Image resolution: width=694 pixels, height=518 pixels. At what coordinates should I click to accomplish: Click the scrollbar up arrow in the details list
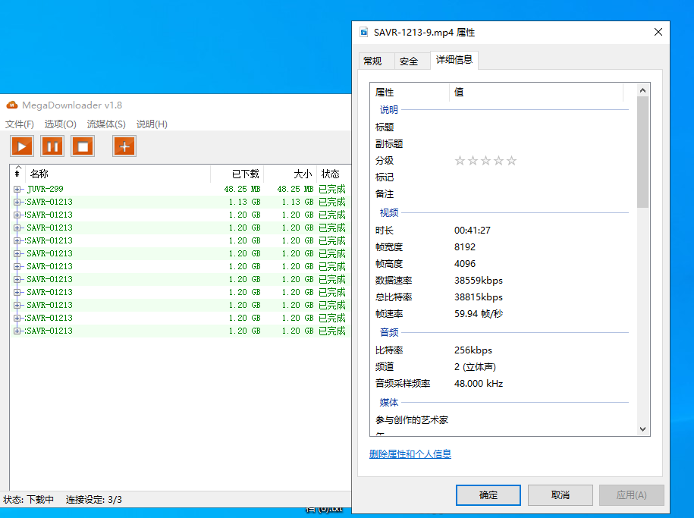click(x=642, y=90)
